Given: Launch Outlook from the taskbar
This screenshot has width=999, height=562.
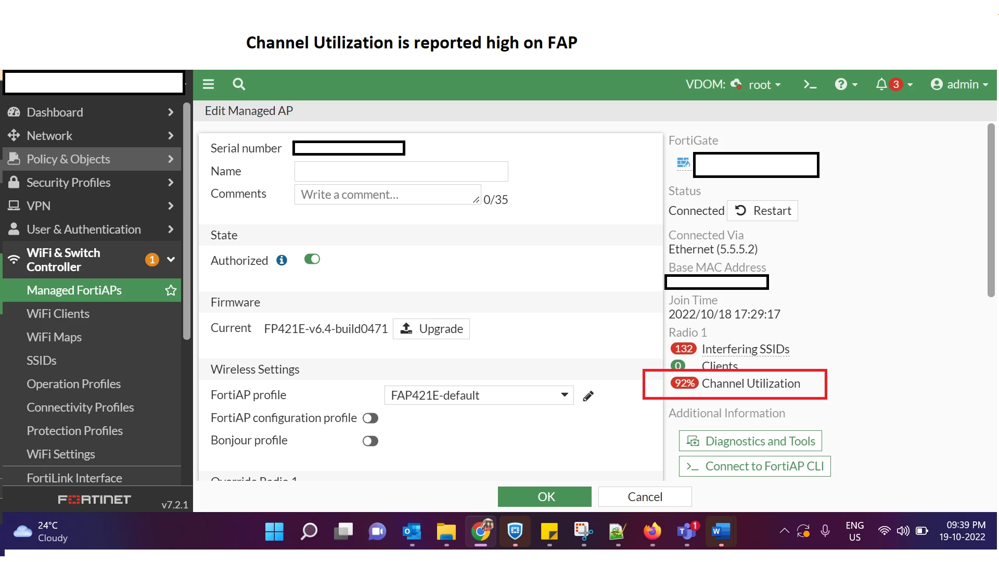Looking at the screenshot, I should (x=412, y=531).
